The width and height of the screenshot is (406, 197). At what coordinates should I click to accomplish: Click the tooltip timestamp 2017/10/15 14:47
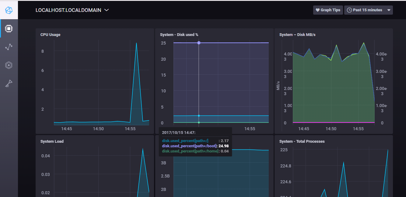[x=179, y=132]
